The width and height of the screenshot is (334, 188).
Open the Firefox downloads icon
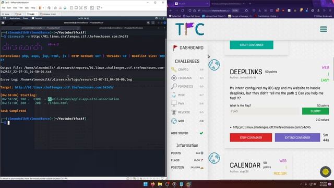[260, 10]
